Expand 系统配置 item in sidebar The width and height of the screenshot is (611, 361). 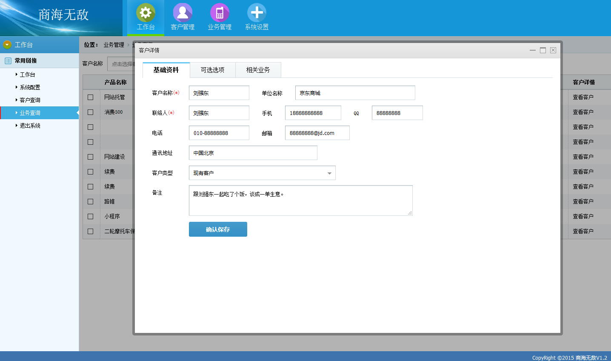pyautogui.click(x=30, y=87)
